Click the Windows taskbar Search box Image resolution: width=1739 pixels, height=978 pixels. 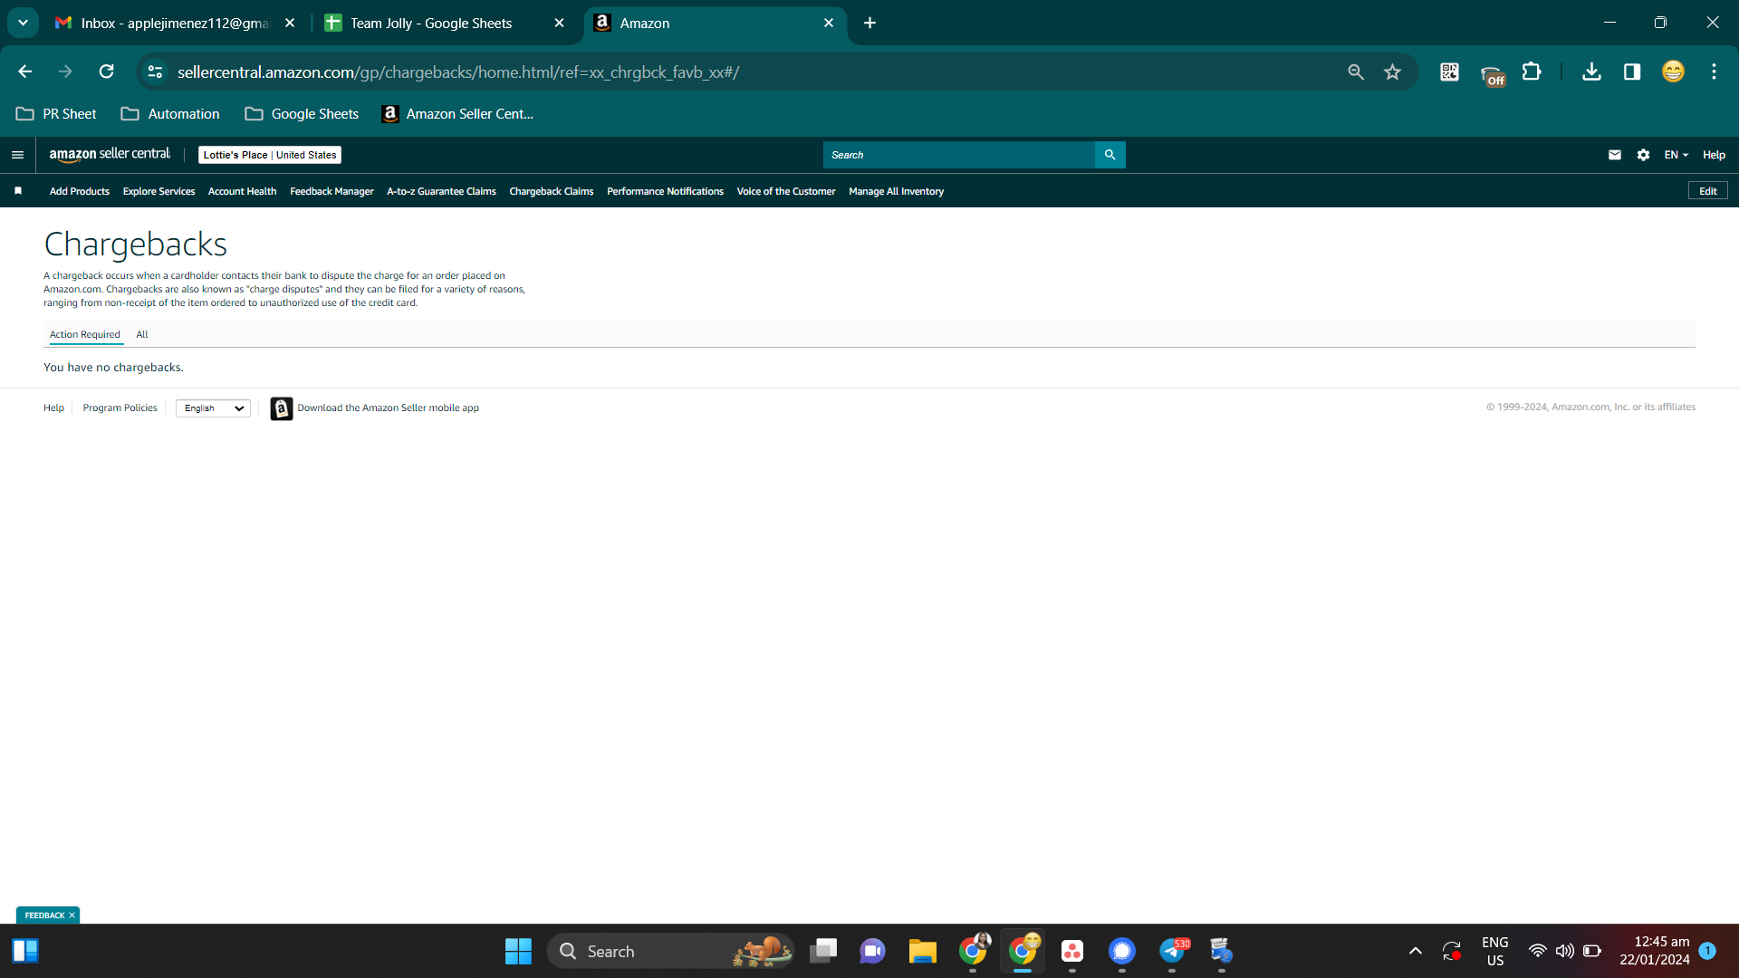pyautogui.click(x=671, y=951)
